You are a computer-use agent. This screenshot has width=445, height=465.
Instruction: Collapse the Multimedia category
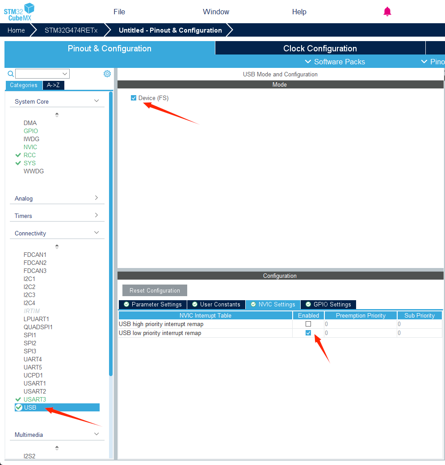97,434
